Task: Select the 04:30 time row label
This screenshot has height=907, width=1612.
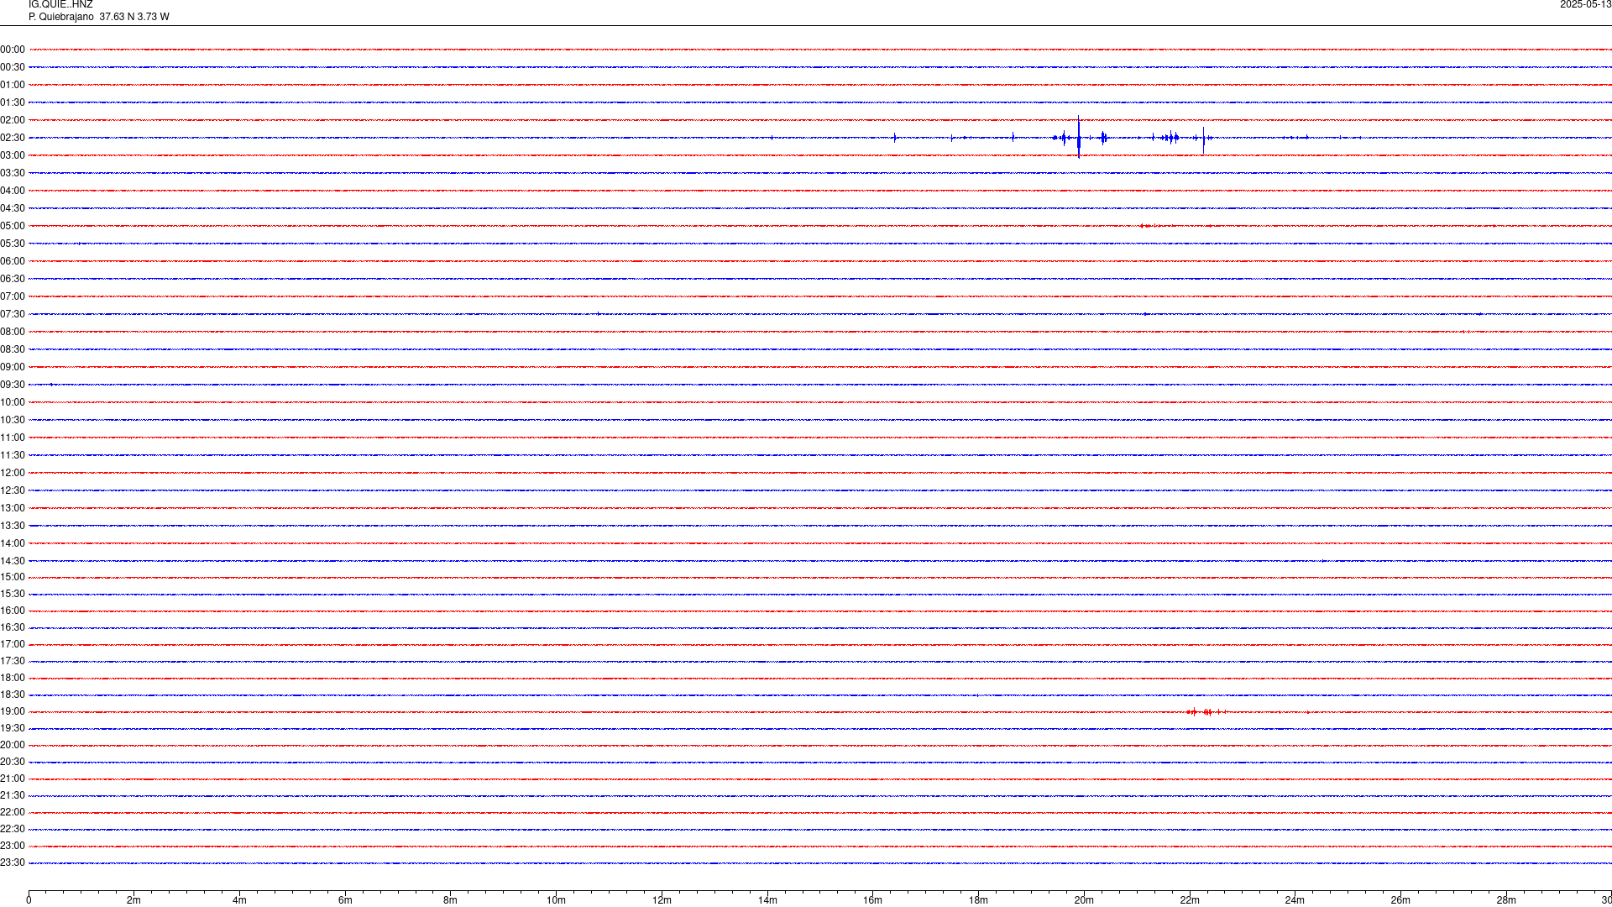Action: pos(13,208)
